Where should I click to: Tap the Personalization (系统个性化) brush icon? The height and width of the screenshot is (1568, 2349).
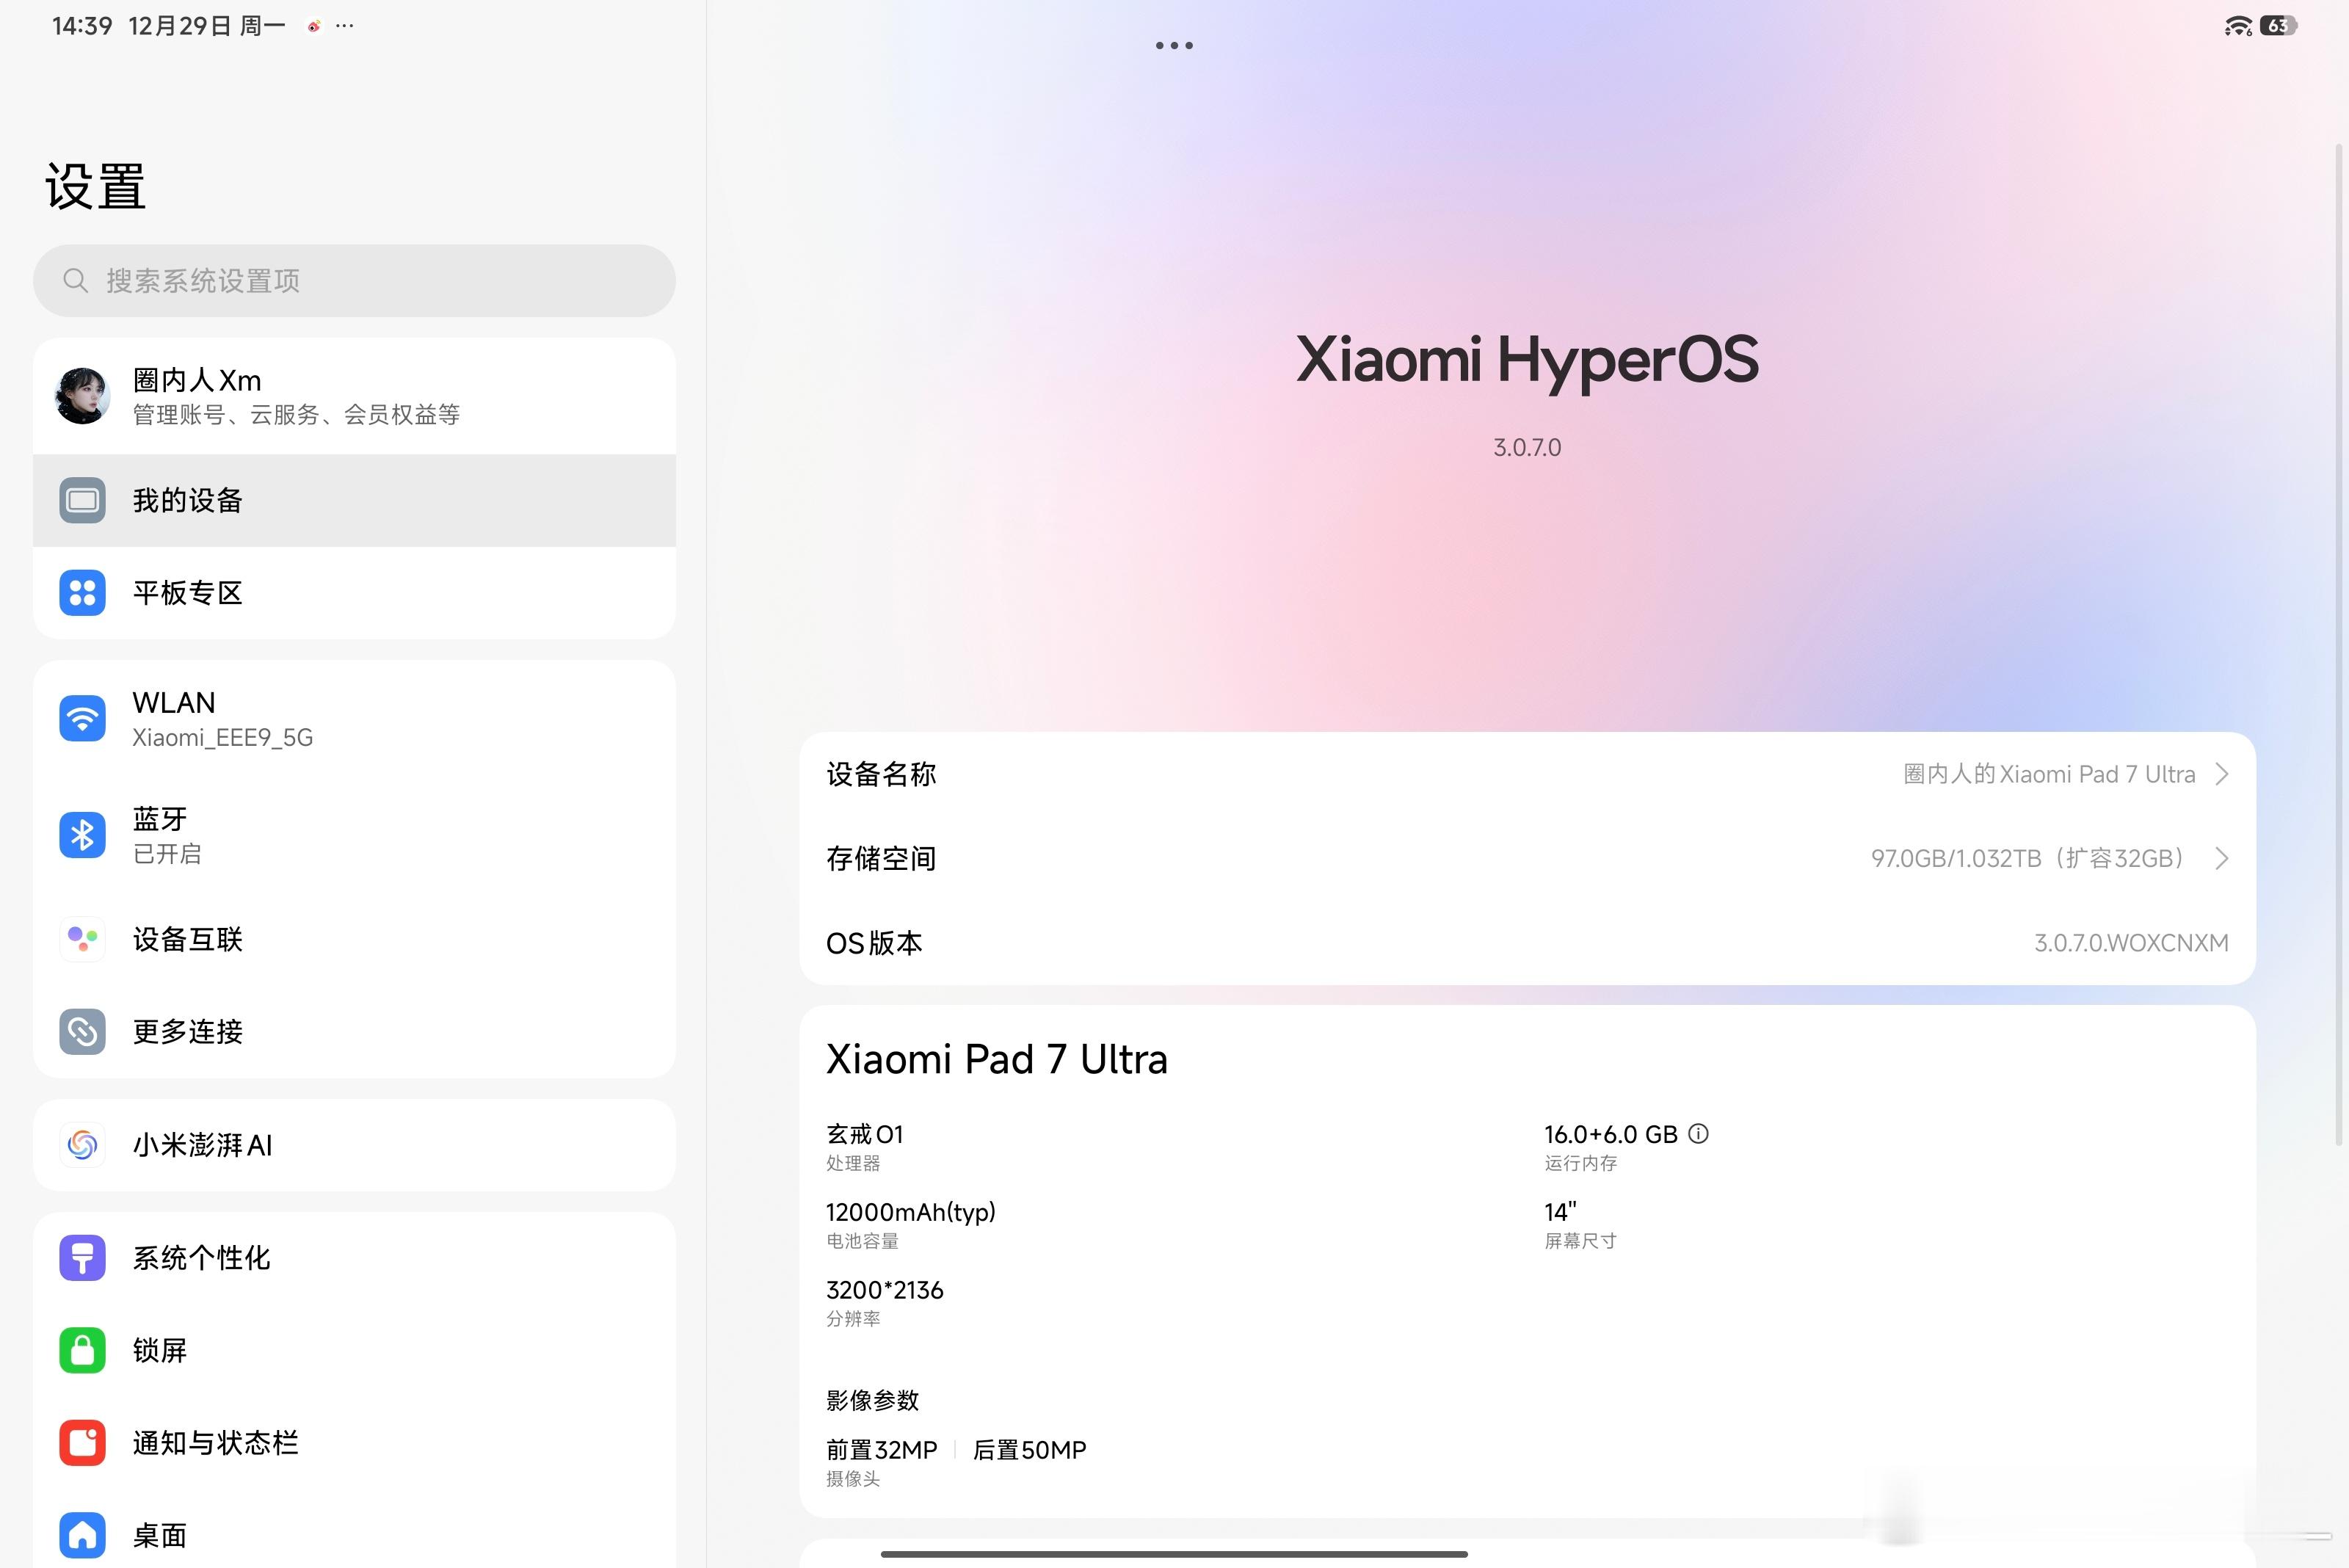tap(82, 1257)
